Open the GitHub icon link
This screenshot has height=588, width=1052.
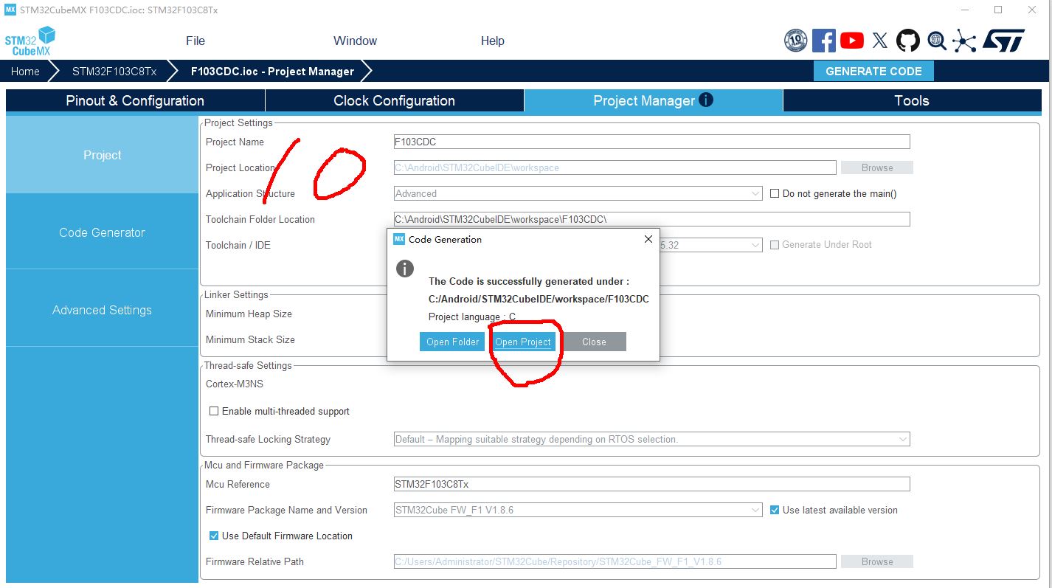[x=907, y=41]
